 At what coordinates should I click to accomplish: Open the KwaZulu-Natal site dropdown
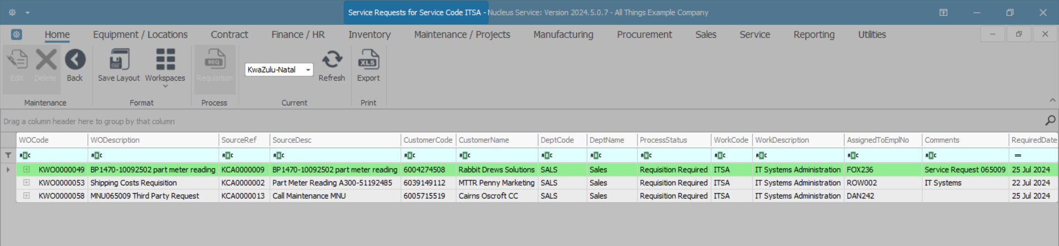(308, 70)
